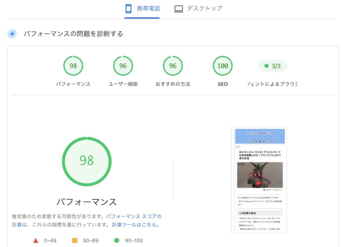This screenshot has width=345, height=247.
Task: Click the 3/3 agent browsing badge
Action: tap(272, 66)
